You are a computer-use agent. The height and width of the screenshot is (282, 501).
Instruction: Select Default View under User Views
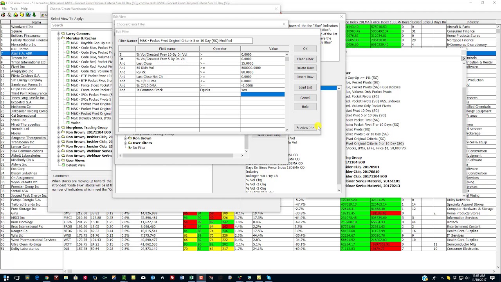[x=76, y=165]
